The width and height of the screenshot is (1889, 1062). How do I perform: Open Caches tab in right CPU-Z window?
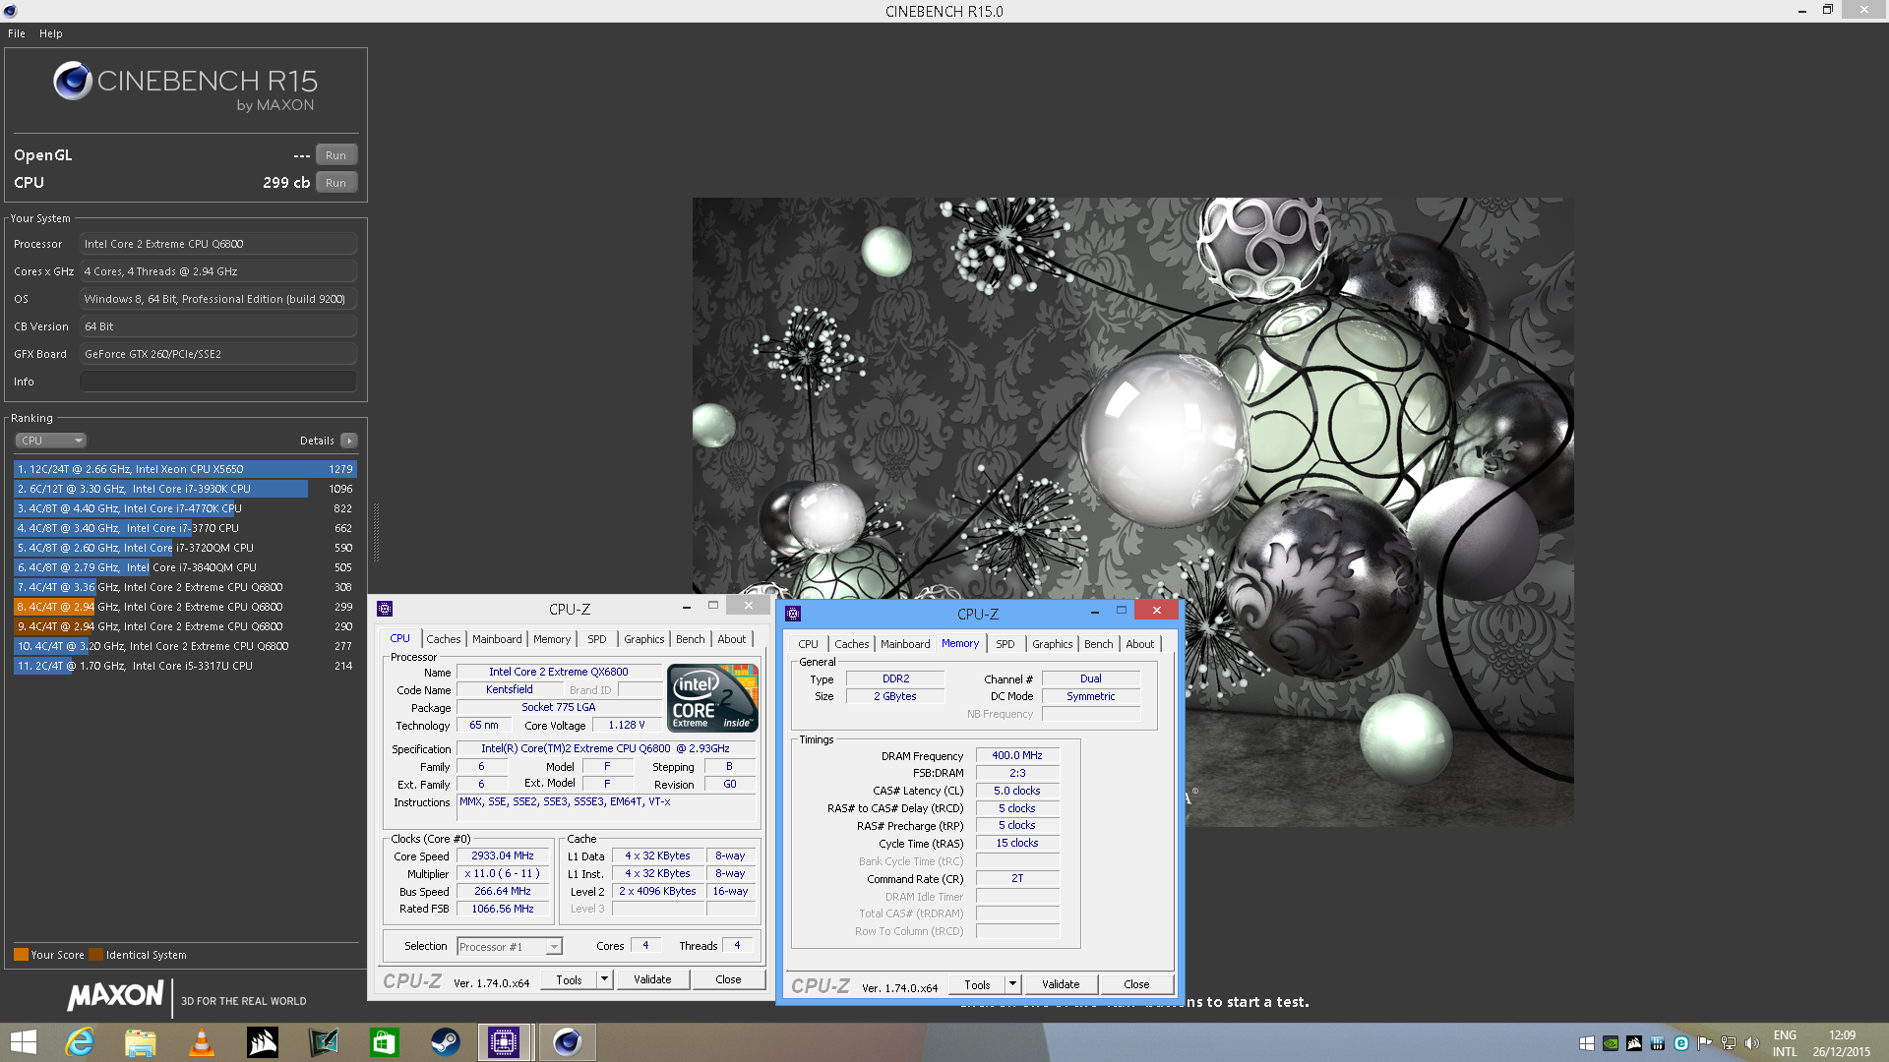[852, 644]
